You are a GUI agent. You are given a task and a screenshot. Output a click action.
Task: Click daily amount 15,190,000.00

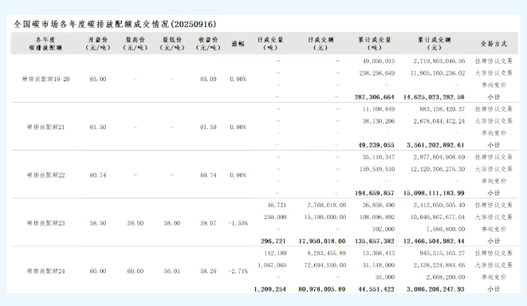coord(325,218)
